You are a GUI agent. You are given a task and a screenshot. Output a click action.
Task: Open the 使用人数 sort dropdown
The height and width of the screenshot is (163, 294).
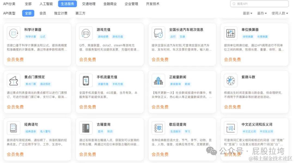coord(280,13)
